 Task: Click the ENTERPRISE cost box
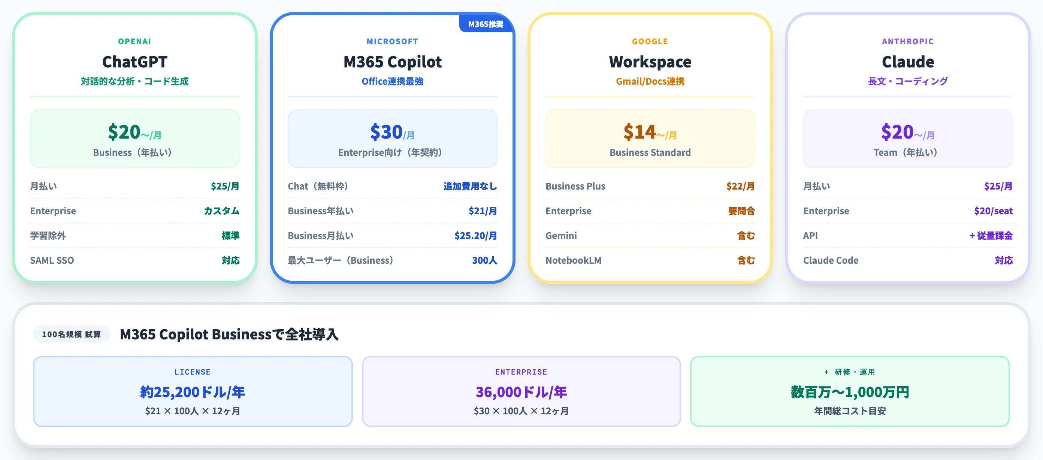pyautogui.click(x=521, y=391)
